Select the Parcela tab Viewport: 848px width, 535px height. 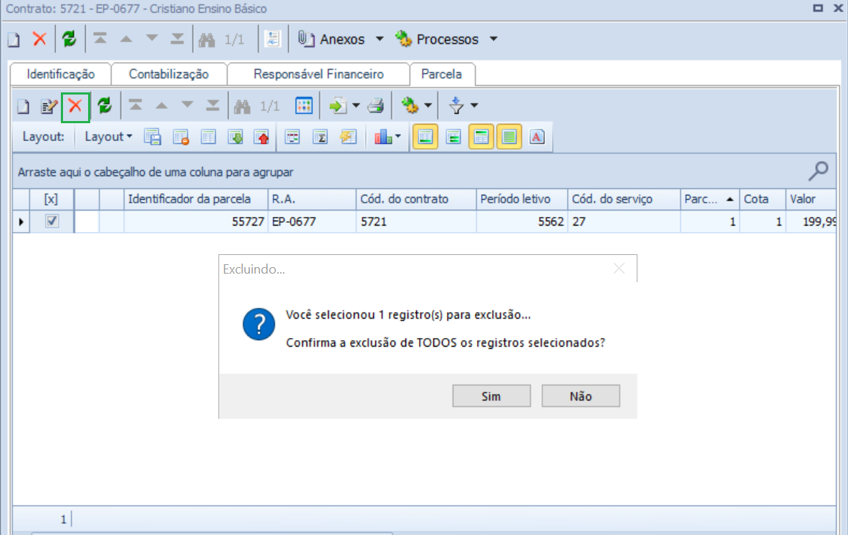tap(442, 74)
